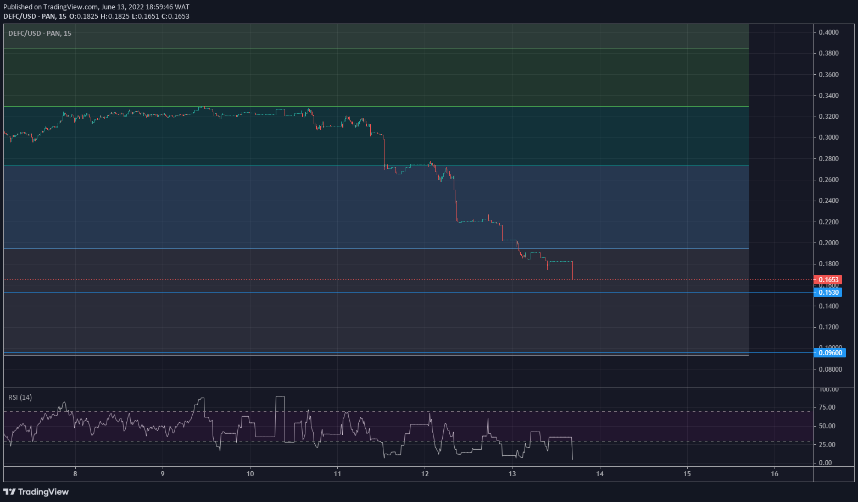Click date 9 on the time axis
This screenshot has height=502, width=858.
(163, 474)
